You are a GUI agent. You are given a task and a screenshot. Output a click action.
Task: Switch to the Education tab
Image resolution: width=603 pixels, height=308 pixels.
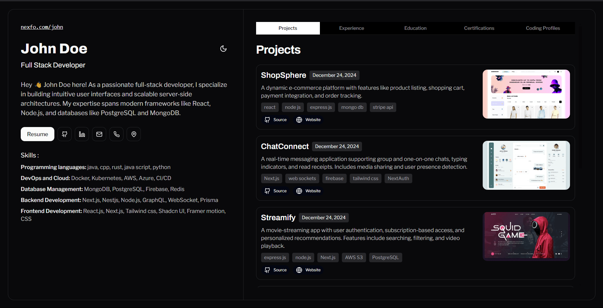point(415,28)
